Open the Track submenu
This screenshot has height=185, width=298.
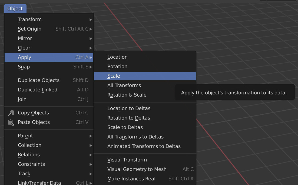(24, 173)
